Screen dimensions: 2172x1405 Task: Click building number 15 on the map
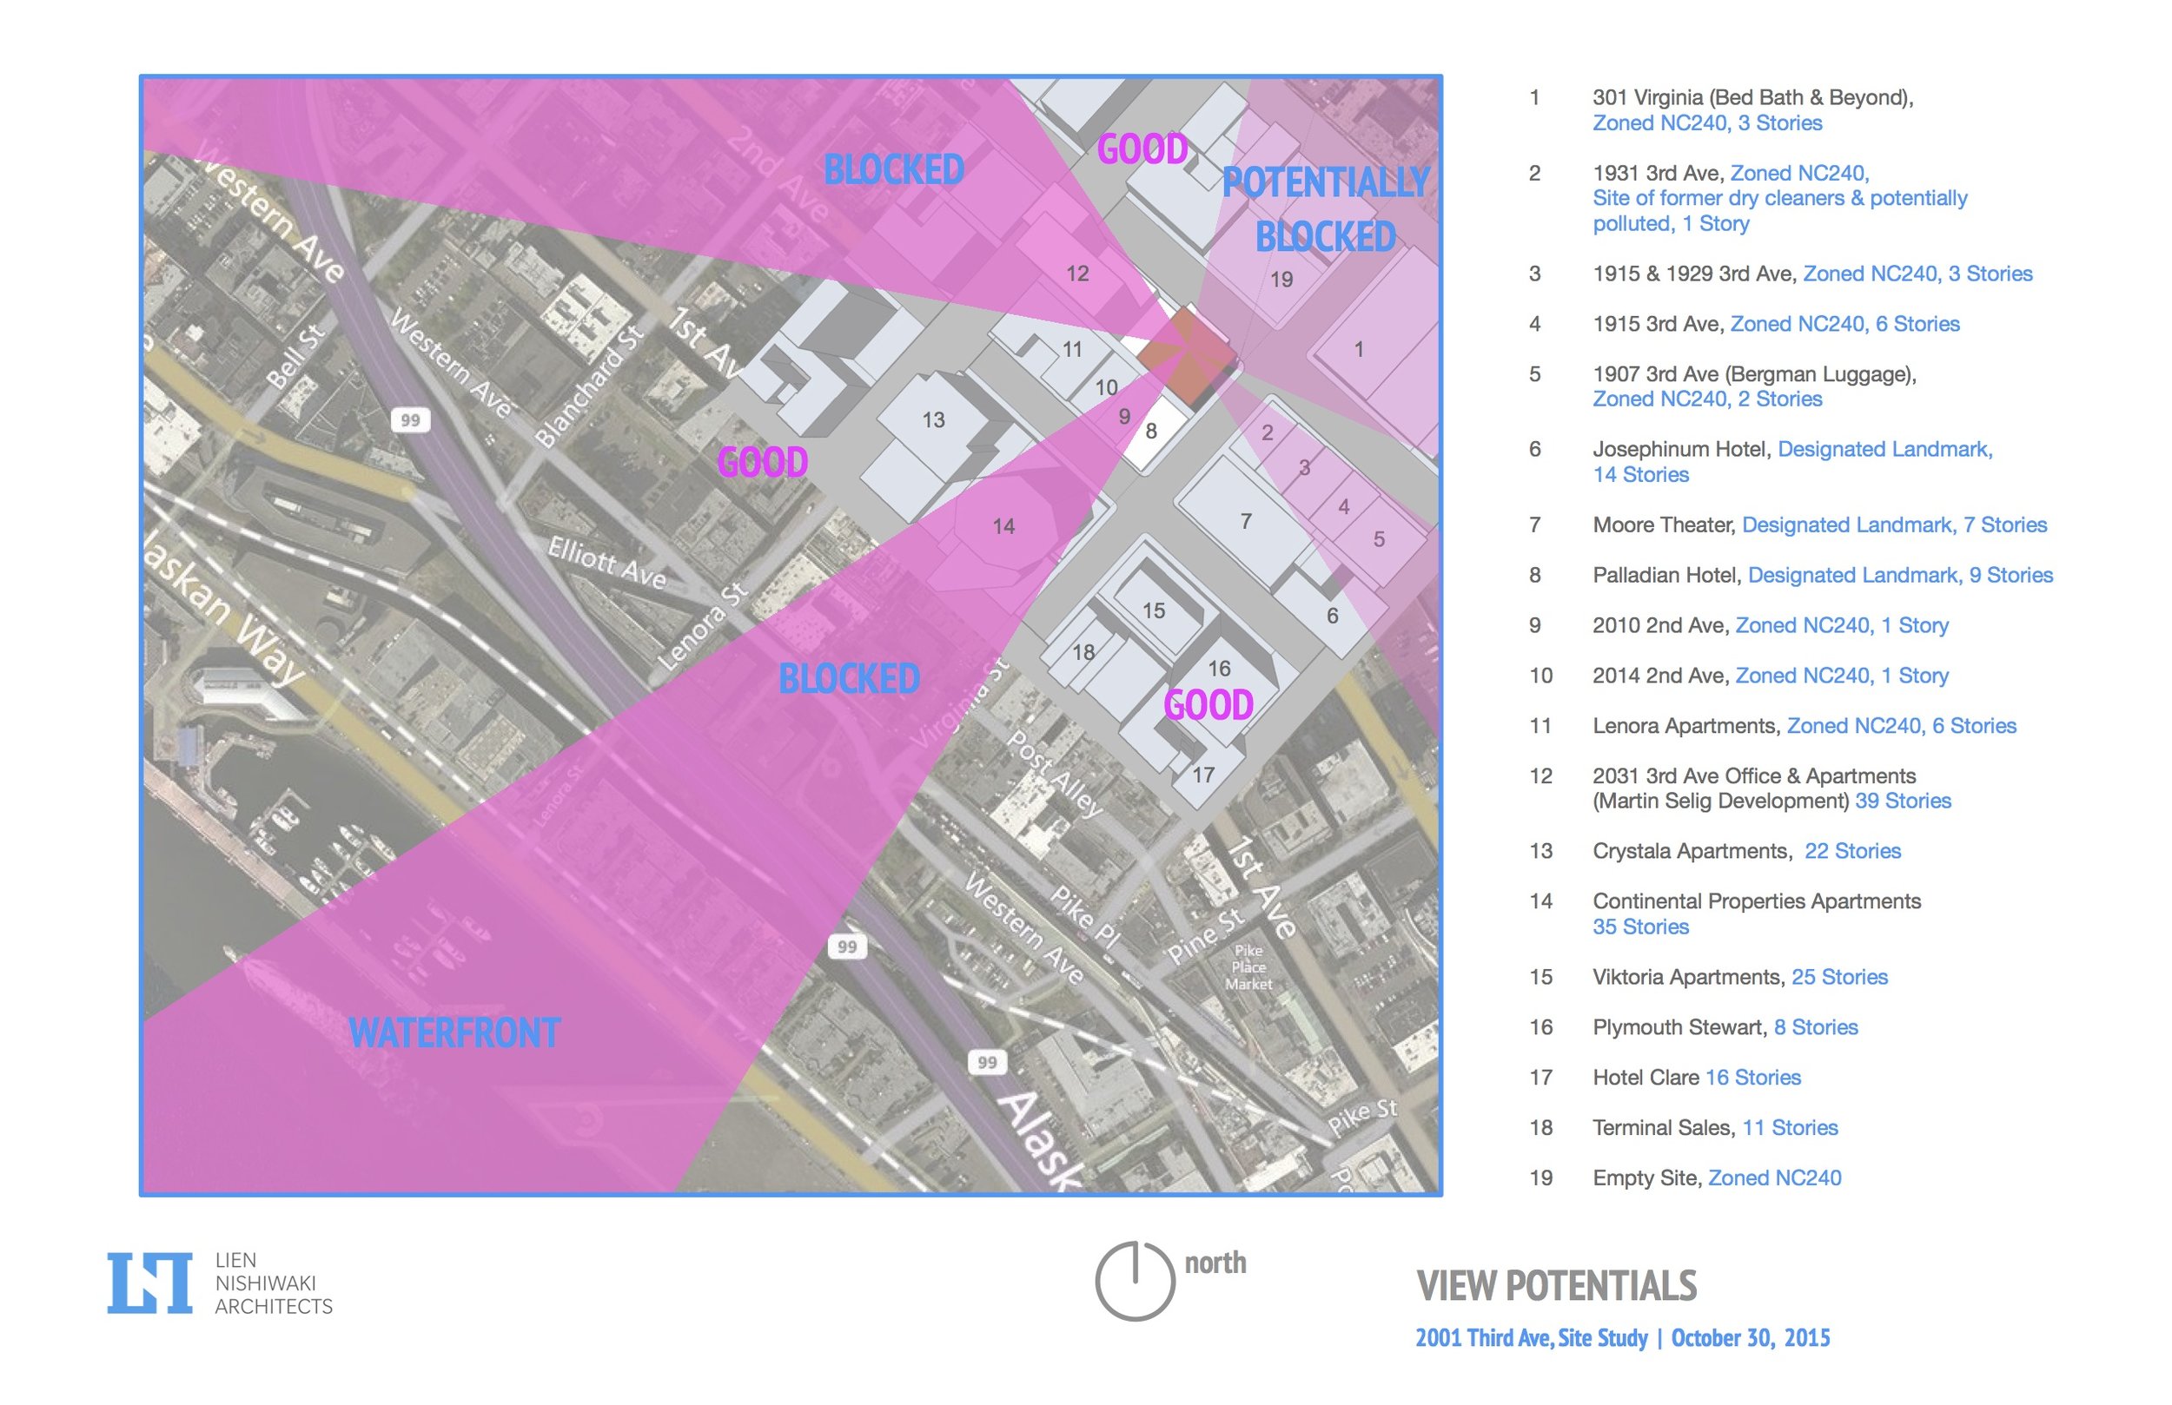[1154, 610]
